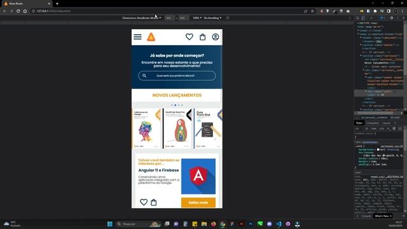Click the flex badge beside header element
407x229 pixels.
[x=379, y=41]
